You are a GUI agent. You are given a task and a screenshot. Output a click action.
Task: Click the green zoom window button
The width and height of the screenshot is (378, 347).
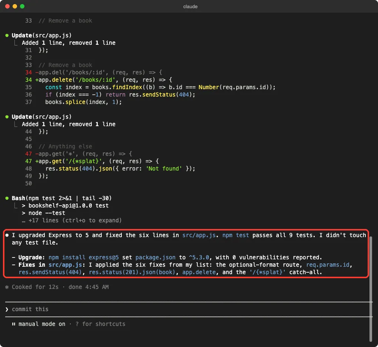pos(22,6)
